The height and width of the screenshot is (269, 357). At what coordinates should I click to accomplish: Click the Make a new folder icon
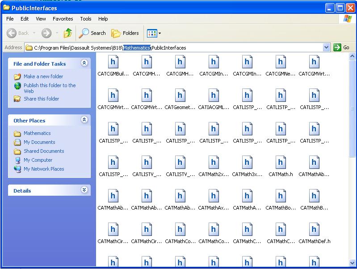click(x=17, y=76)
